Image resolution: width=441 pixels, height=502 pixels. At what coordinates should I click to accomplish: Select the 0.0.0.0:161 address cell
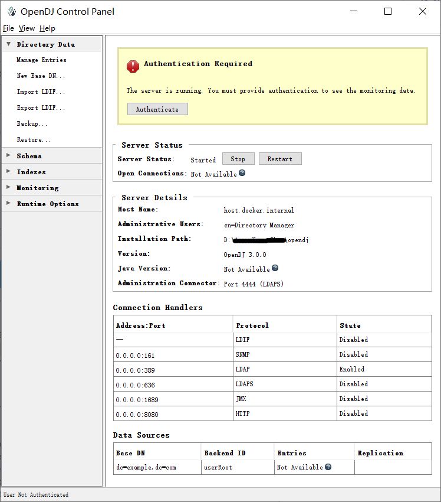click(x=173, y=355)
